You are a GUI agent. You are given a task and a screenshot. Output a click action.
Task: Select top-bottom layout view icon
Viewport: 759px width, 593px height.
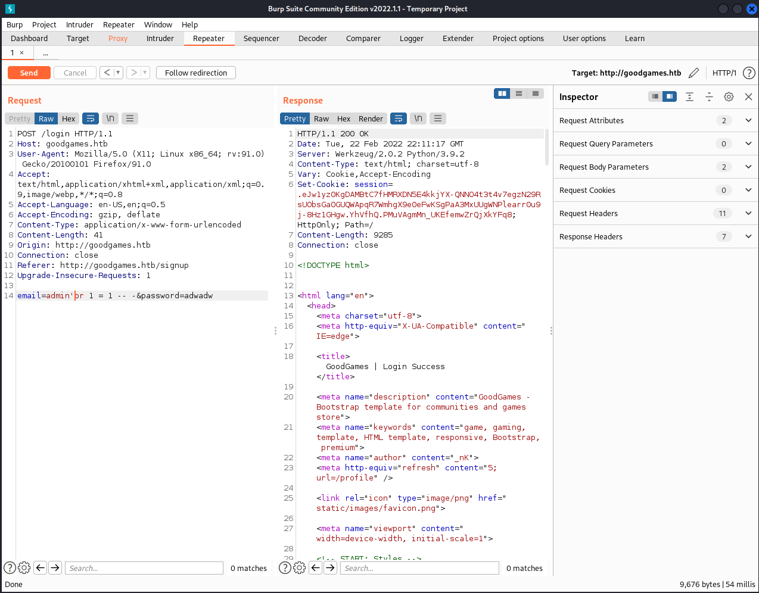tap(519, 93)
